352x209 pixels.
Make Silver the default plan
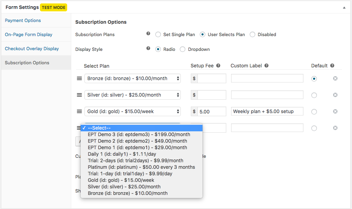[314, 95]
